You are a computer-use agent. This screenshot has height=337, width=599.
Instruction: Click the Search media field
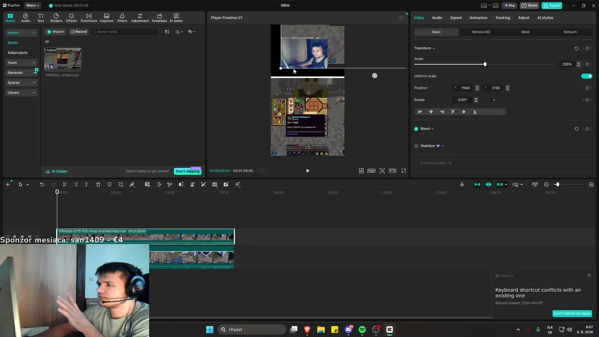[124, 32]
